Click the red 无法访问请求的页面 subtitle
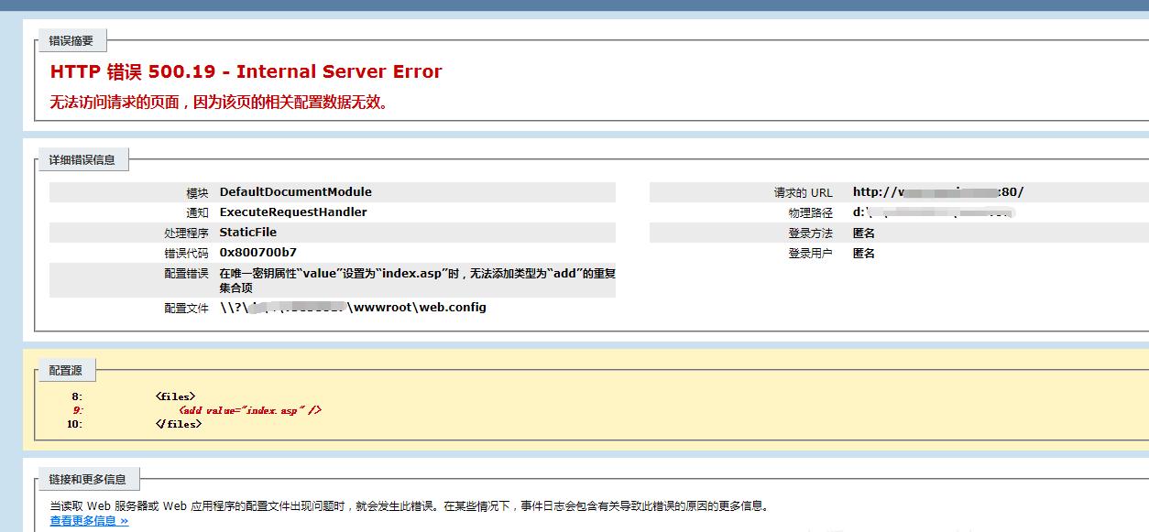1149x532 pixels. (219, 103)
